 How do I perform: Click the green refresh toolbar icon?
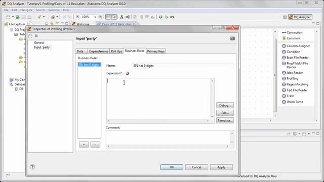point(160,17)
